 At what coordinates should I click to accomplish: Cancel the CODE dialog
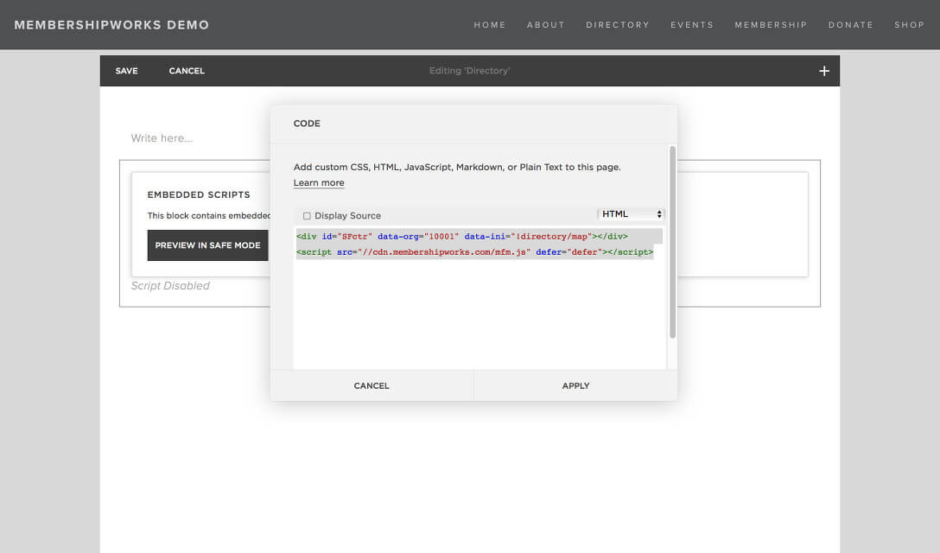pos(371,385)
